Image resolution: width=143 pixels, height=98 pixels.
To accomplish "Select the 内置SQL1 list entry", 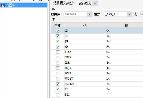I will click(24, 5).
